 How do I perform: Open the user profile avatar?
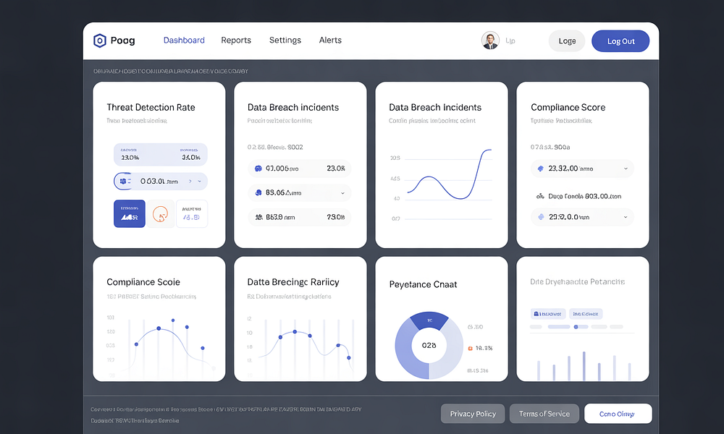tap(490, 41)
